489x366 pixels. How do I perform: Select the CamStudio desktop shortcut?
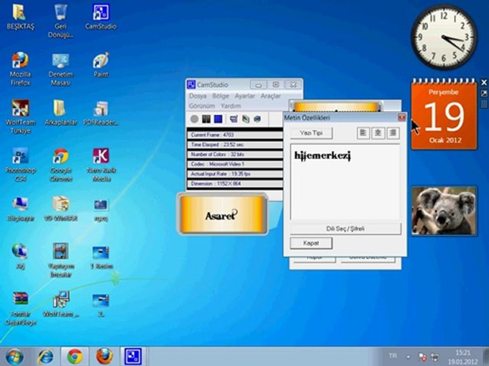tap(101, 17)
